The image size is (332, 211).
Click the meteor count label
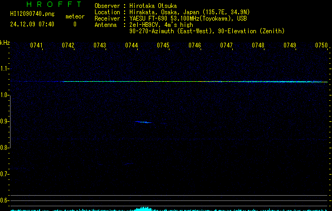tap(75, 16)
